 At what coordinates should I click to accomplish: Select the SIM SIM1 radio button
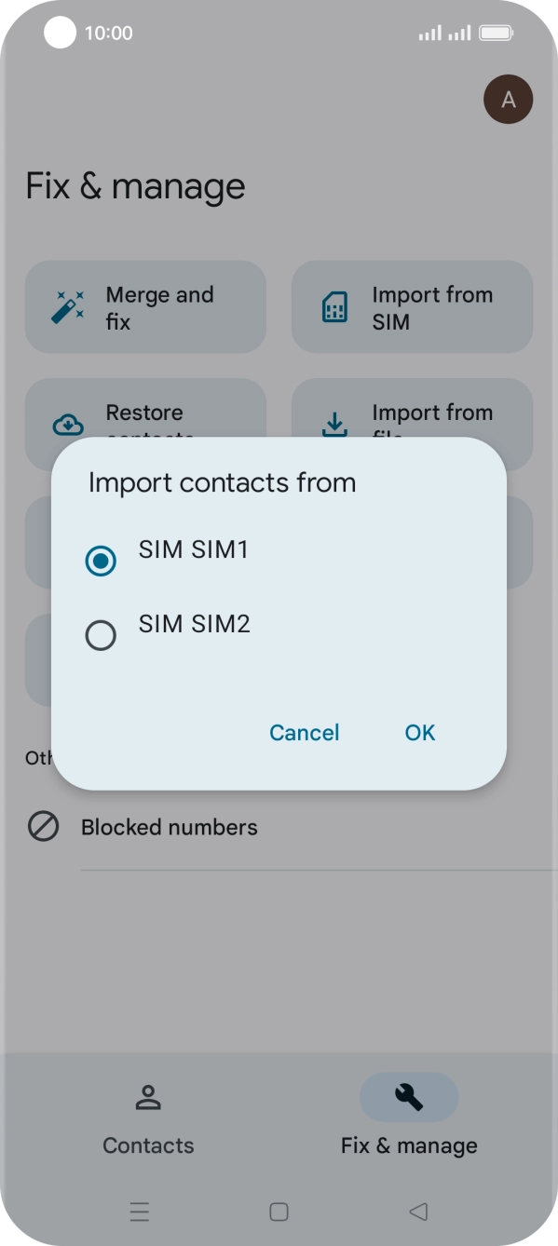[x=101, y=561]
